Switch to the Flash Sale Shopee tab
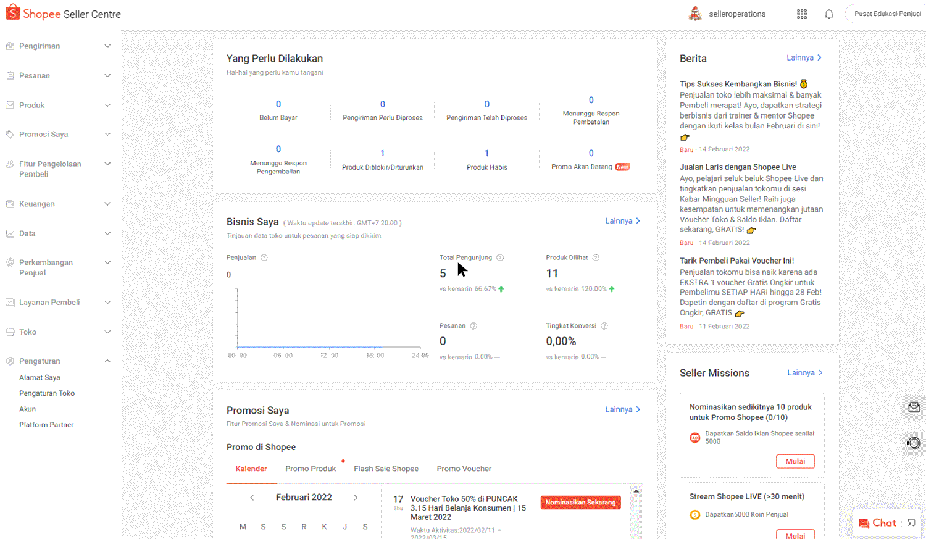This screenshot has height=539, width=926. (386, 469)
